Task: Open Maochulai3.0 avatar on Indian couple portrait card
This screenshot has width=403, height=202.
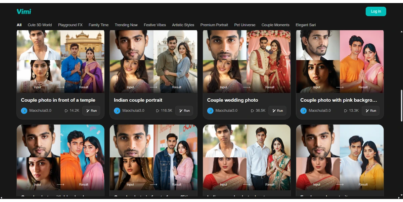Action: click(x=117, y=111)
